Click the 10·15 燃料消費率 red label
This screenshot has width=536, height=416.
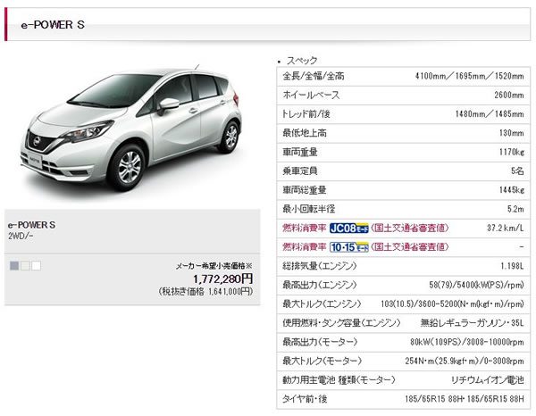[x=305, y=247]
